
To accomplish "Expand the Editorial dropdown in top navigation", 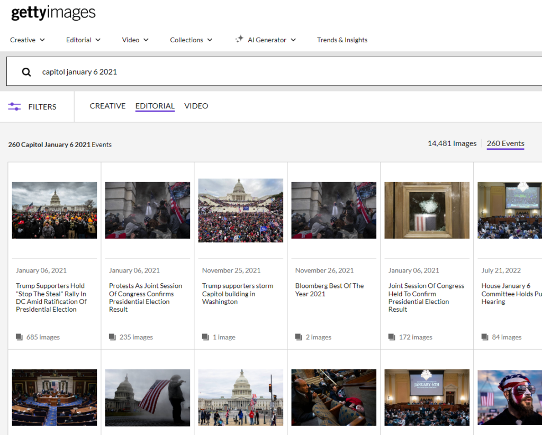I will [83, 40].
